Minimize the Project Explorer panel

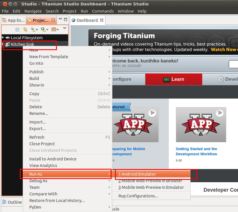[60, 19]
